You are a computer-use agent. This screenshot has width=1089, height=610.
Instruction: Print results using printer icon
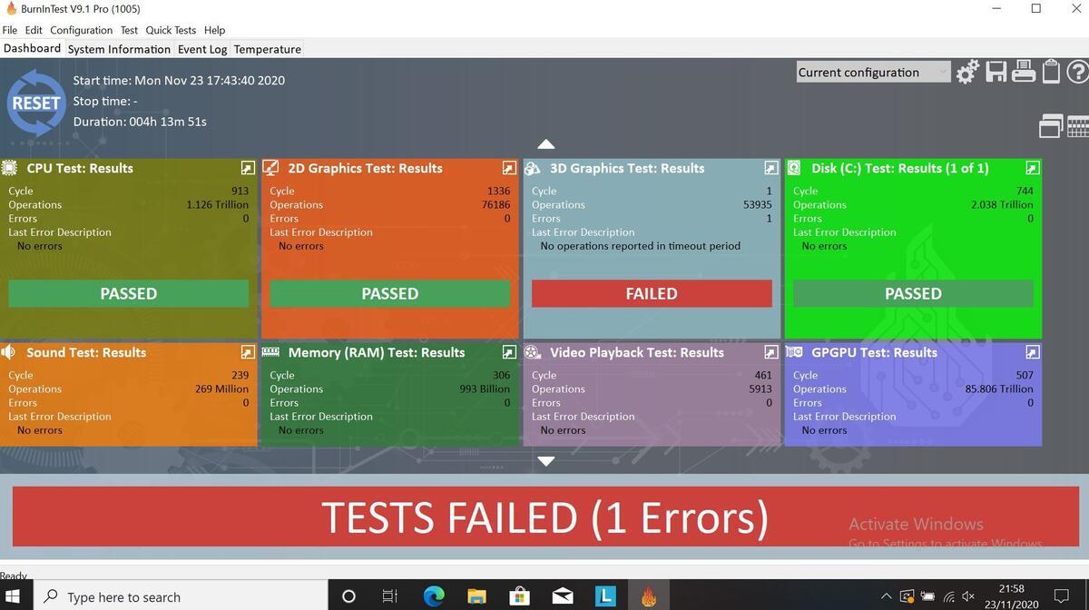click(1024, 72)
